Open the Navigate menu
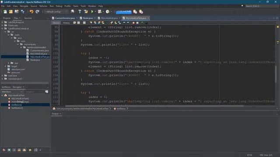The height and width of the screenshot is (157, 280). click(x=24, y=6)
